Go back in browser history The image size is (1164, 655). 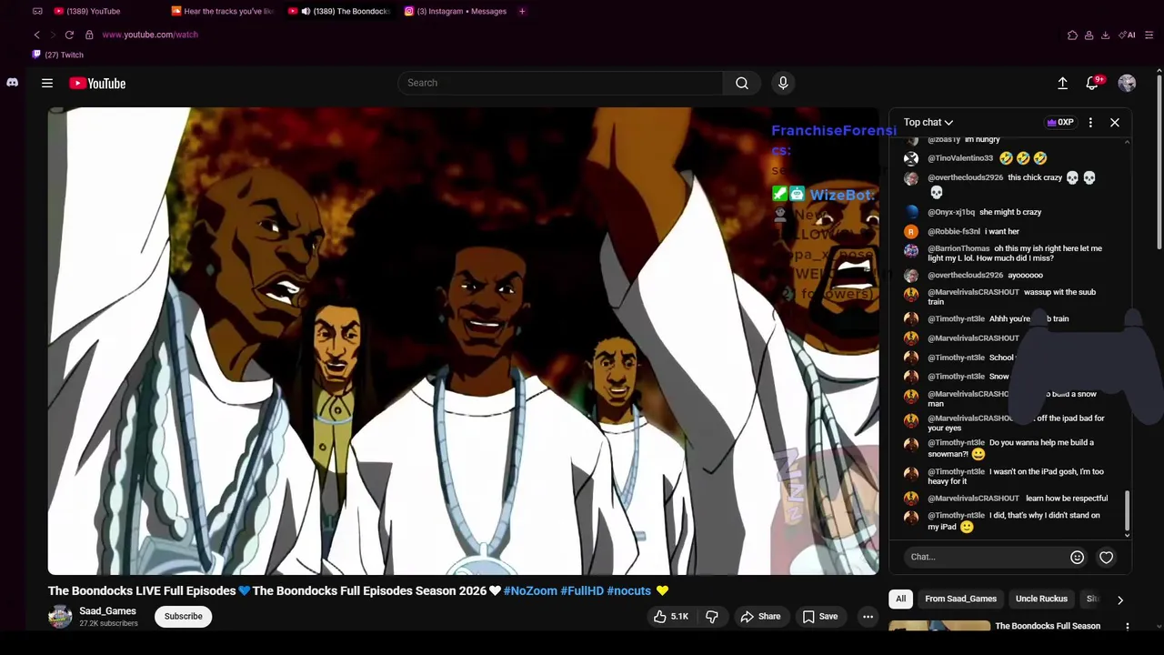37,35
